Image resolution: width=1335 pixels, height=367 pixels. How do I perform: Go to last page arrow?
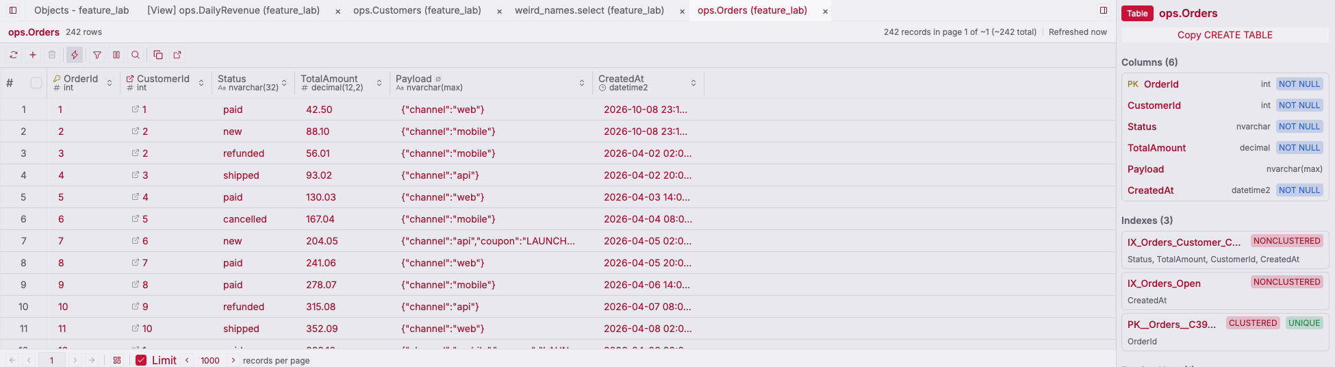[92, 360]
